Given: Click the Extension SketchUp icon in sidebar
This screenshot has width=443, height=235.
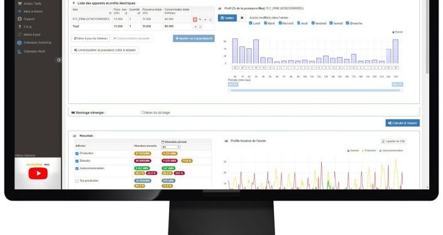Looking at the screenshot, I should pos(19,43).
